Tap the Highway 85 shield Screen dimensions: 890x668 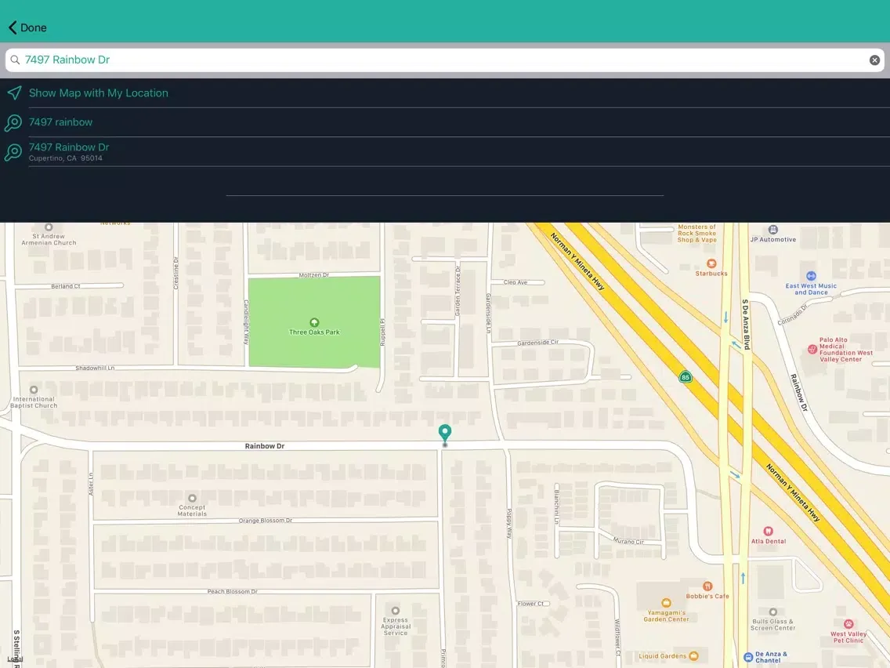click(x=685, y=377)
